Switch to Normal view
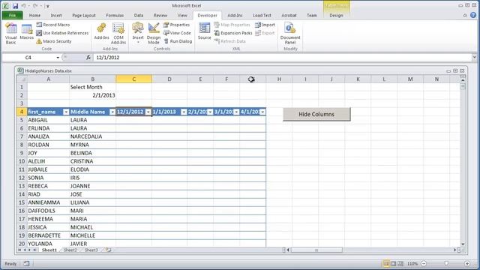The image size is (480, 270). click(386, 263)
